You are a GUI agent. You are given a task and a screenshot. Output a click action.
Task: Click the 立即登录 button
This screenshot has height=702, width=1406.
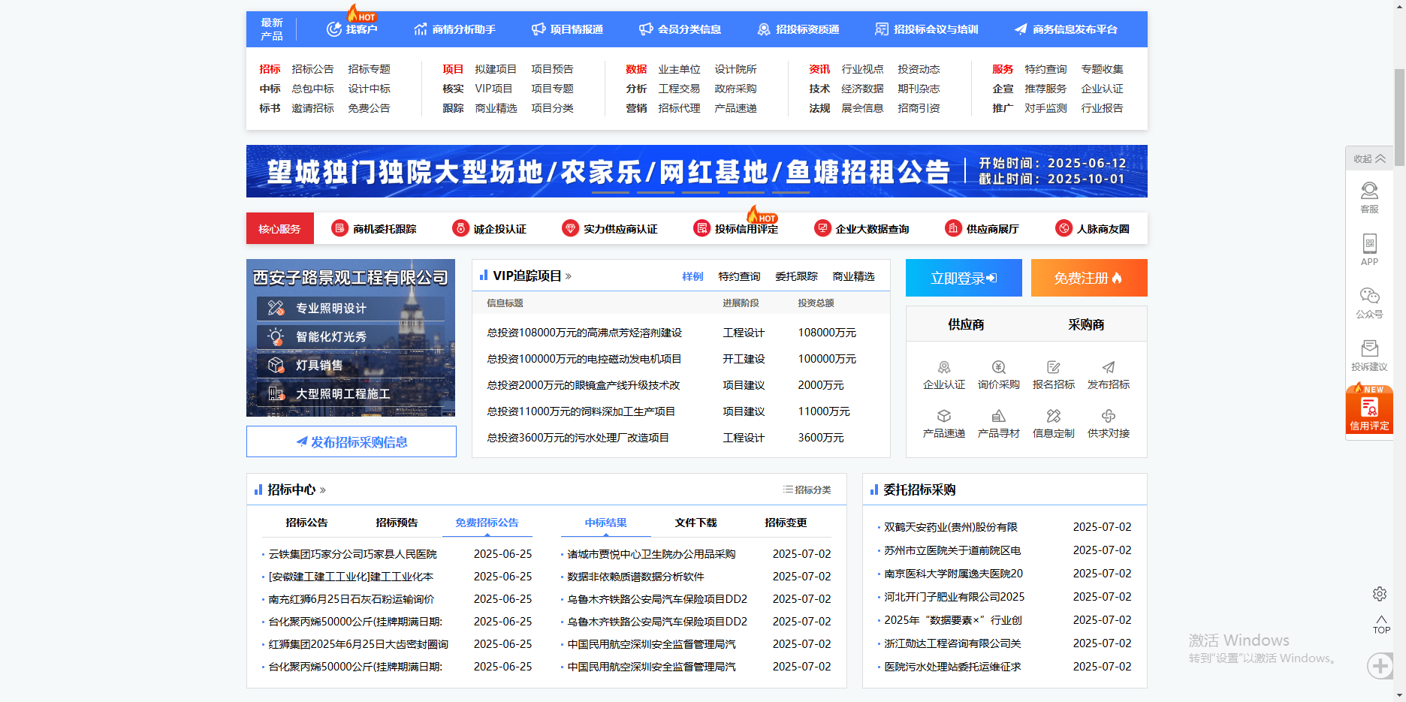point(964,278)
